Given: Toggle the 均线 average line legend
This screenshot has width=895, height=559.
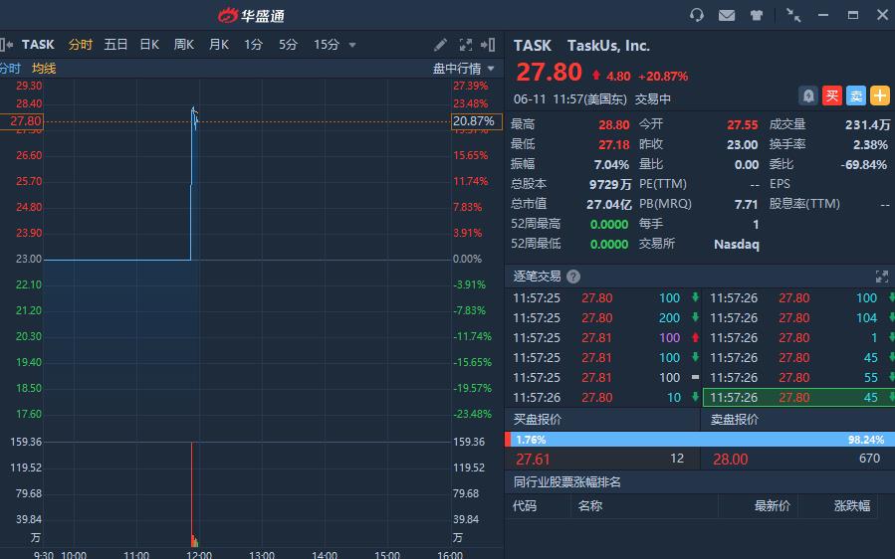Looking at the screenshot, I should [44, 69].
